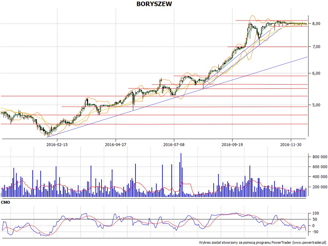Click the 400 000 volume axis label
This screenshot has width=328, height=246.
320,177
